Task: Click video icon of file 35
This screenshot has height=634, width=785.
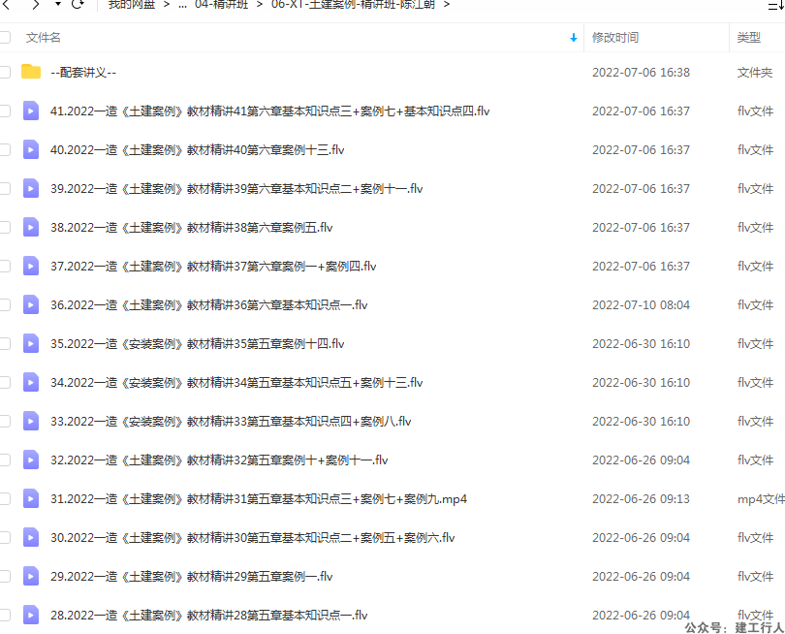Action: [x=31, y=343]
